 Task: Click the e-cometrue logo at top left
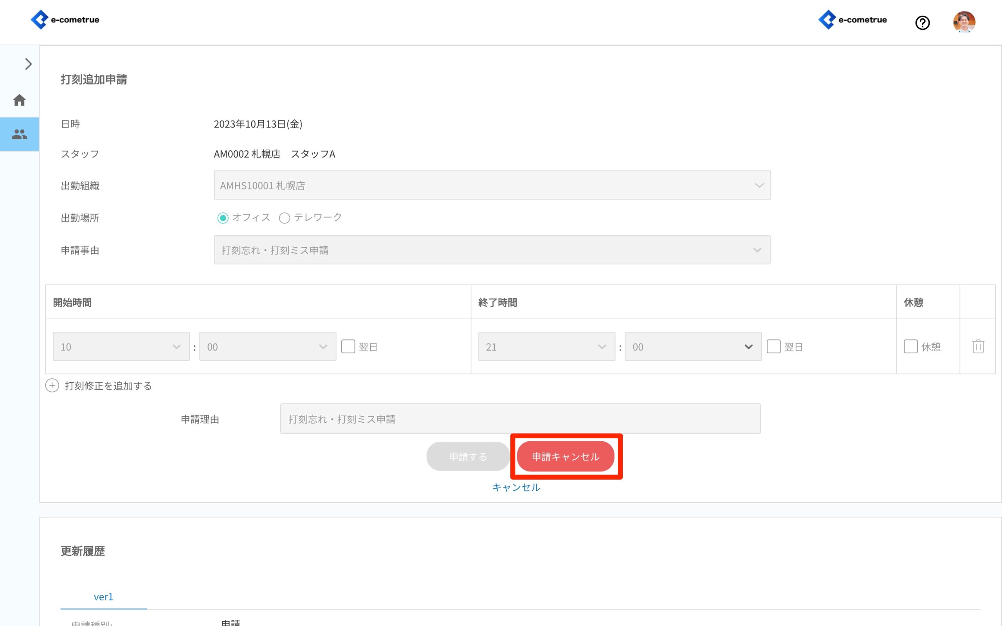click(65, 20)
